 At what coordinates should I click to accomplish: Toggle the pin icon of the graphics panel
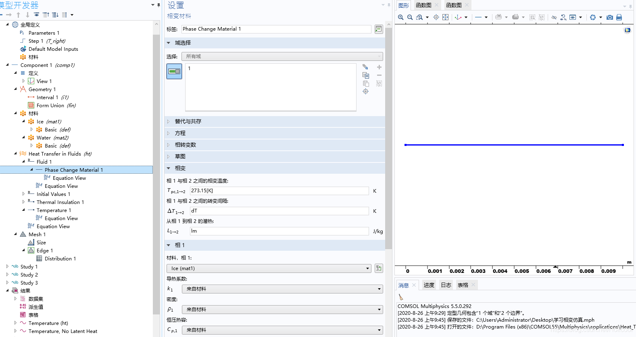(631, 6)
